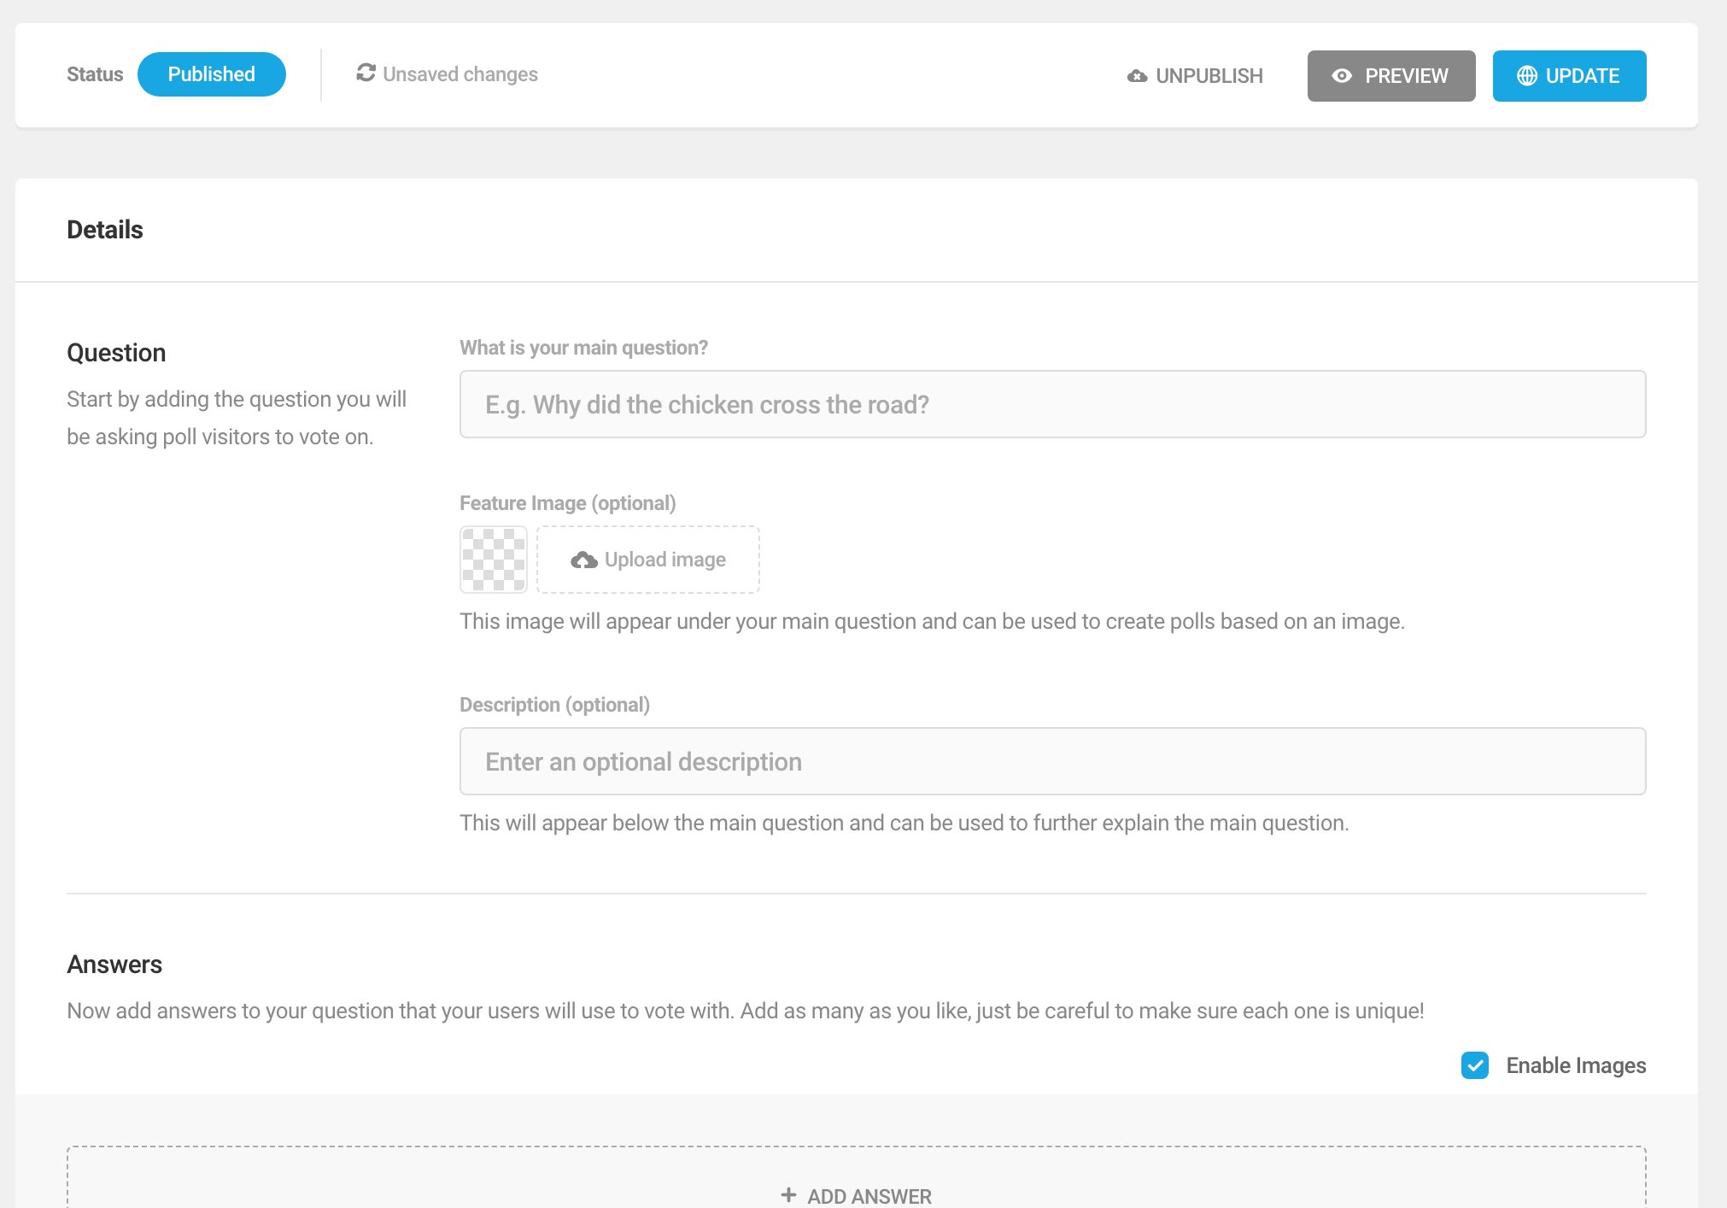Click the 'Feature Image (optional)' label
This screenshot has height=1208, width=1727.
(x=567, y=503)
